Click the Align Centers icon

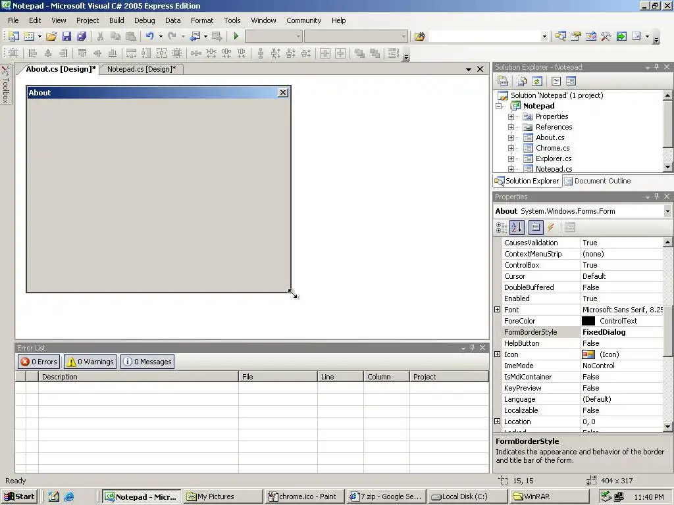click(x=47, y=53)
